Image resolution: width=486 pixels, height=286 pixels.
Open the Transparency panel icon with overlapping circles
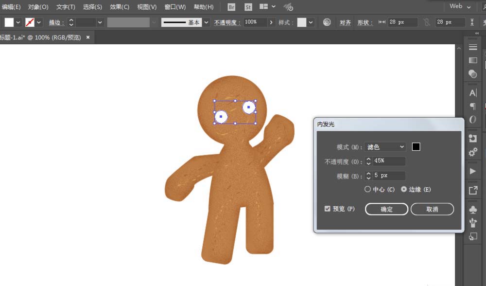[473, 74]
